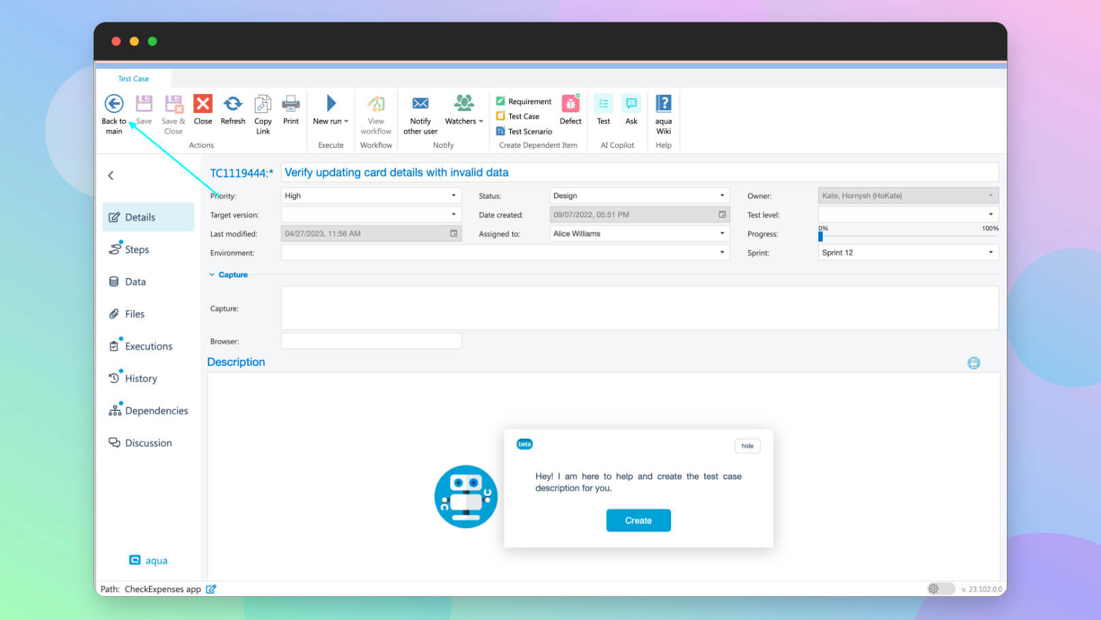Refresh the test case
The width and height of the screenshot is (1101, 620).
coord(233,104)
